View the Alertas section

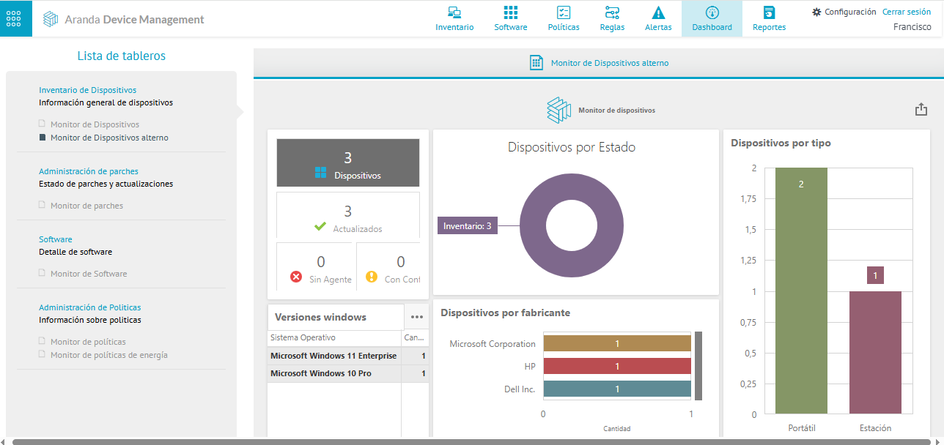[658, 18]
